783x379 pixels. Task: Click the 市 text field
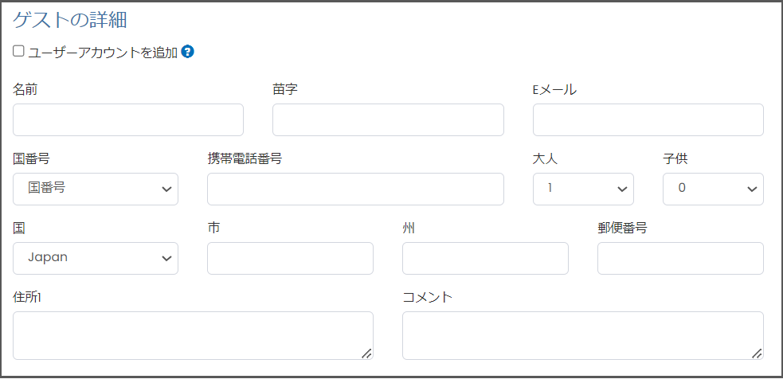coord(290,258)
